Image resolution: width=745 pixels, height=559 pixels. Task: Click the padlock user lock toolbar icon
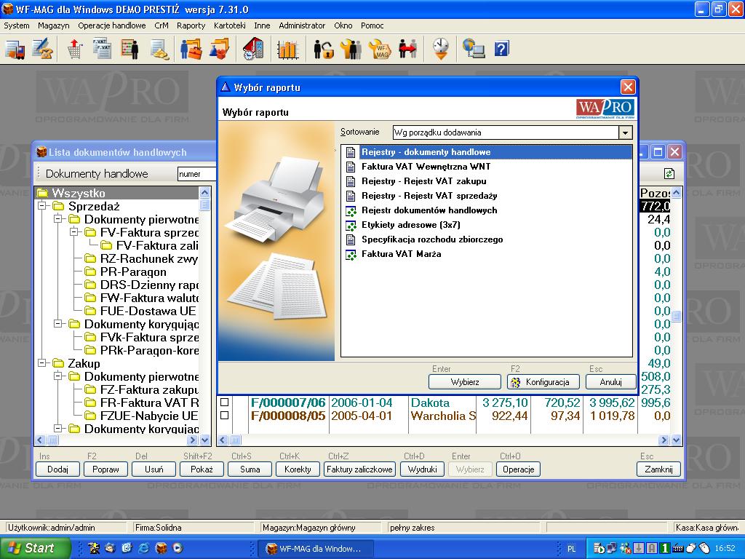(x=323, y=49)
